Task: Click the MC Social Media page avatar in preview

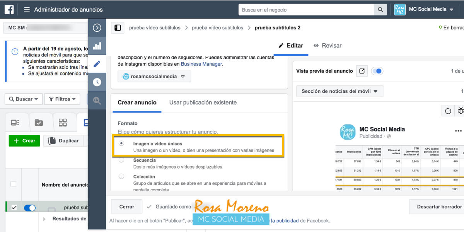Action: [347, 132]
